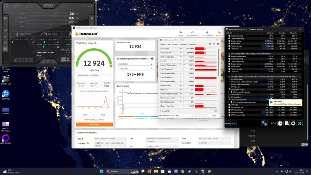
Task: Open Stress Tests in 3DMark
Action: (207, 33)
